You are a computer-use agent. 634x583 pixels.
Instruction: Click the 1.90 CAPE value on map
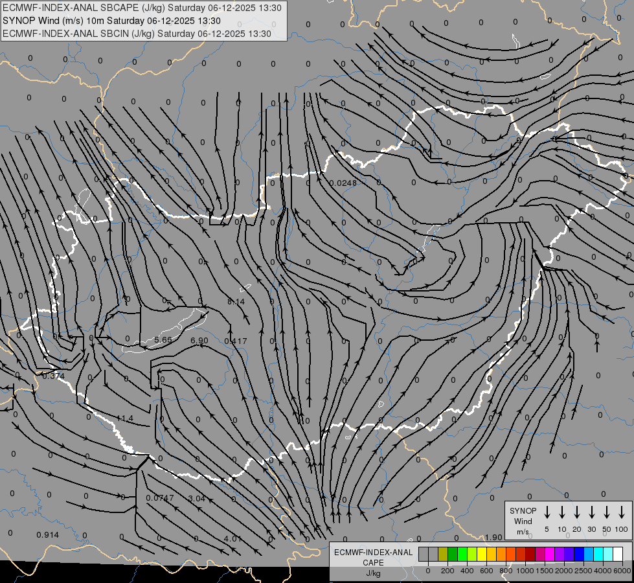[493, 538]
